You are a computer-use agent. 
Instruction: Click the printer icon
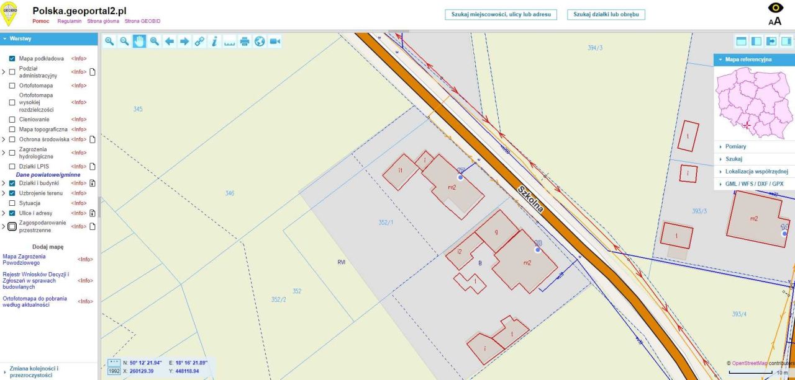point(245,42)
